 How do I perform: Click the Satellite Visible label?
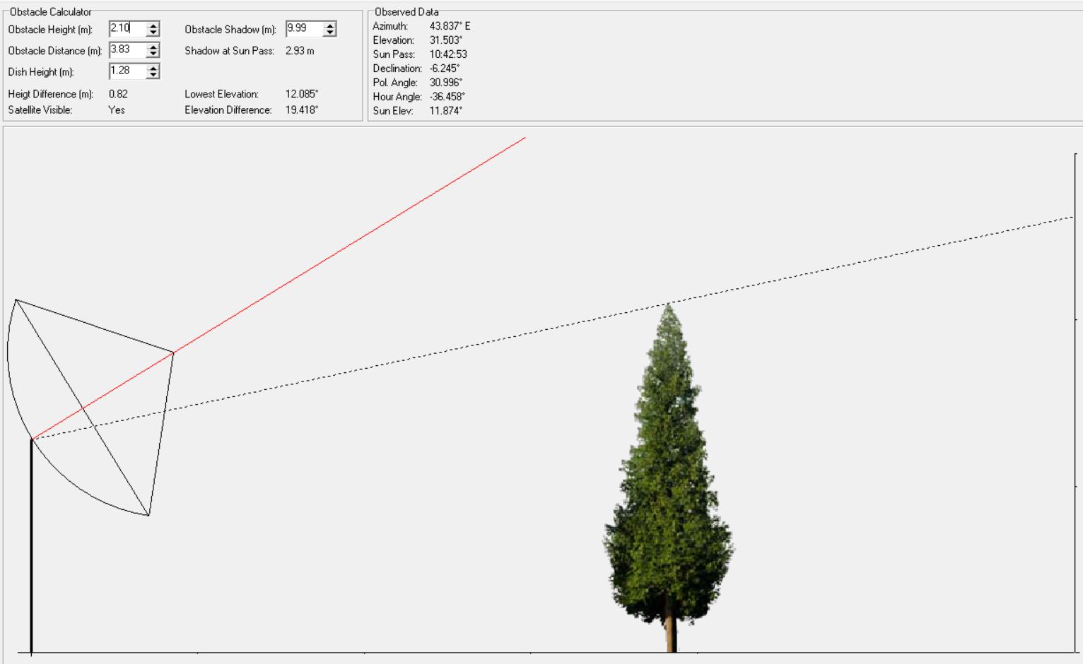[x=40, y=110]
